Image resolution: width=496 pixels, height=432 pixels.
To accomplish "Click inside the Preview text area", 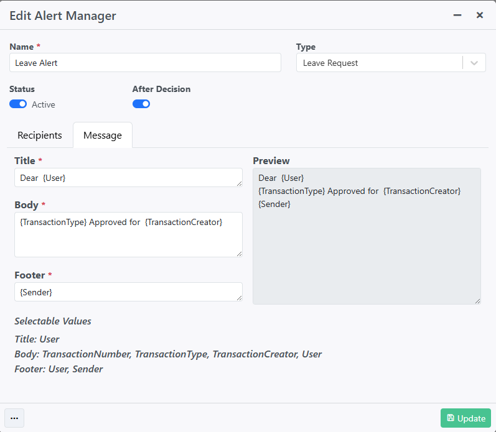I will pyautogui.click(x=367, y=236).
